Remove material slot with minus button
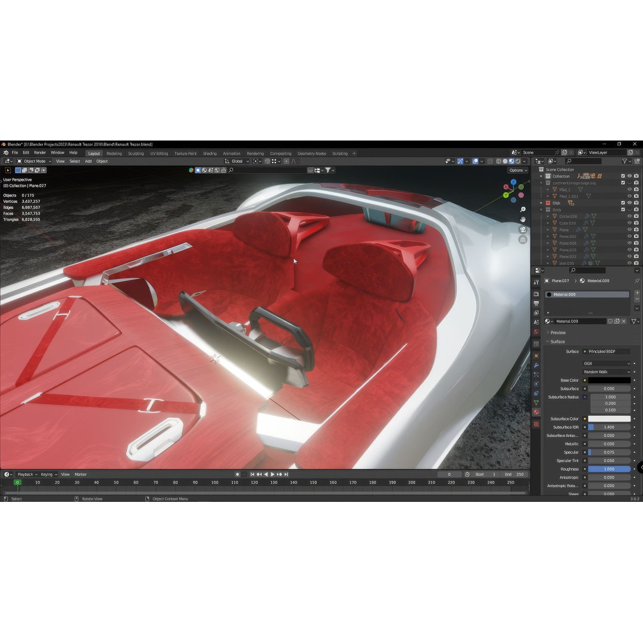The image size is (643, 643). [637, 299]
